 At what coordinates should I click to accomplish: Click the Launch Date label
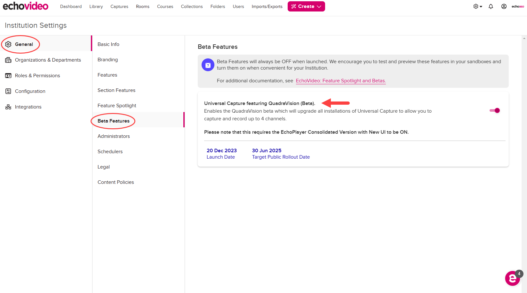pos(221,157)
